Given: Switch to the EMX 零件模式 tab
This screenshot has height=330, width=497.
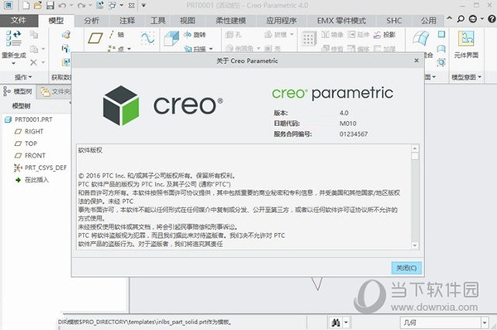Looking at the screenshot, I should 341,21.
